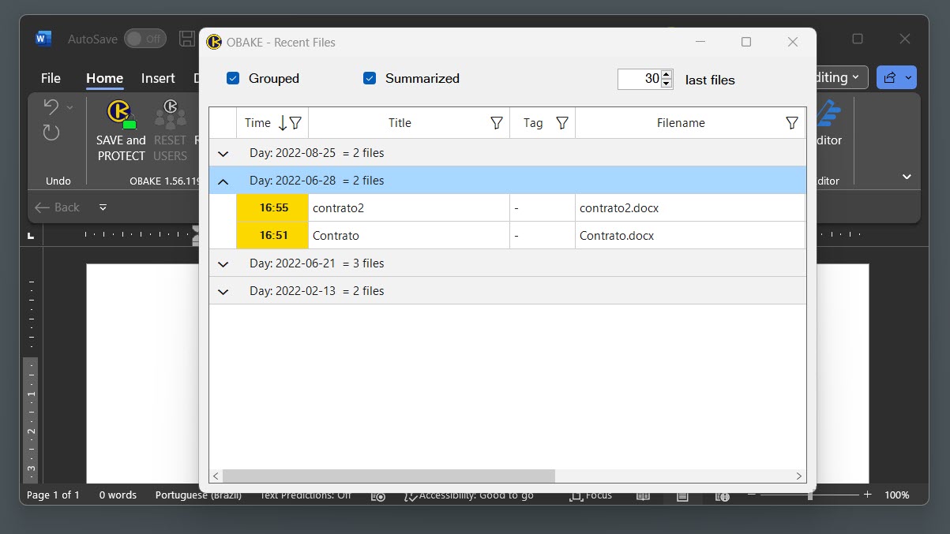Close the OBAKE Recent Files dialog
Image resolution: width=950 pixels, height=534 pixels.
pos(793,42)
